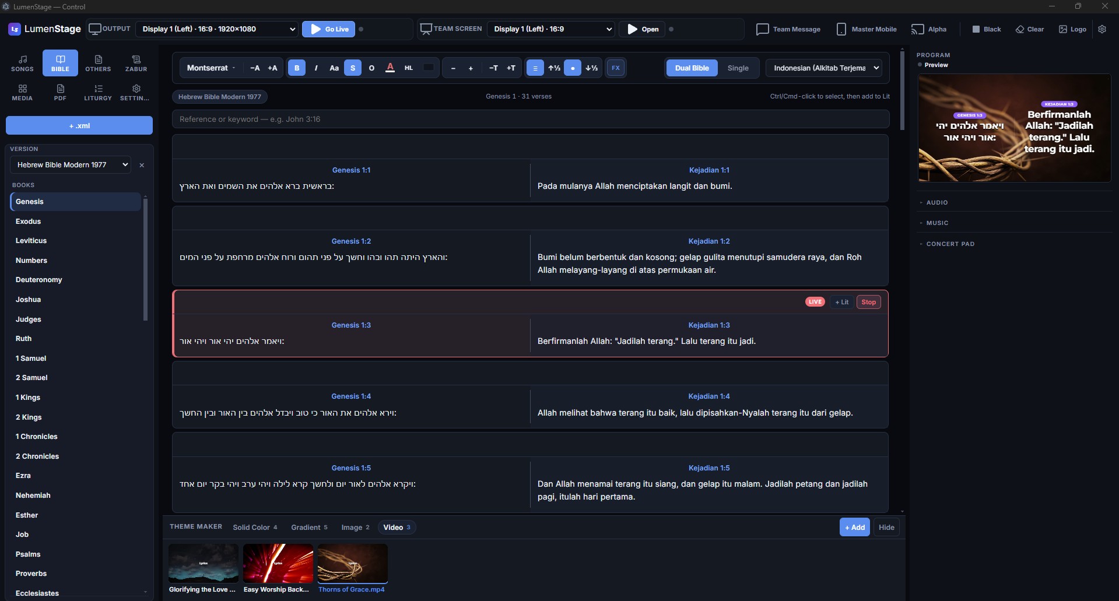
Task: Select the Video theme tab
Action: pos(397,528)
